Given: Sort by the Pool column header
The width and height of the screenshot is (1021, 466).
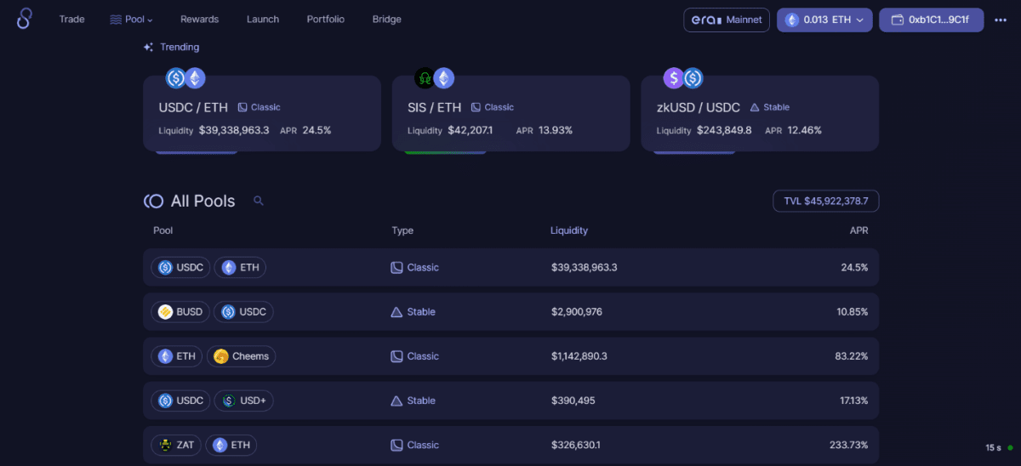Looking at the screenshot, I should [163, 230].
